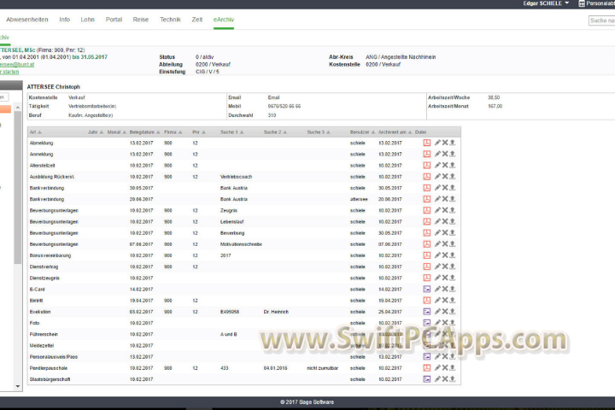Open the image file of the Personalausweis/Pass row
This screenshot has width=615, height=410.
tap(427, 357)
